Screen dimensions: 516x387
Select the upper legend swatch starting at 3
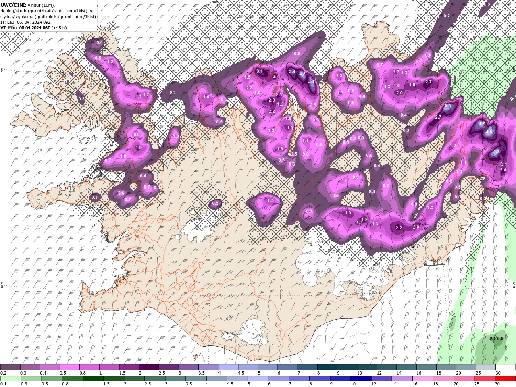coord(188,367)
